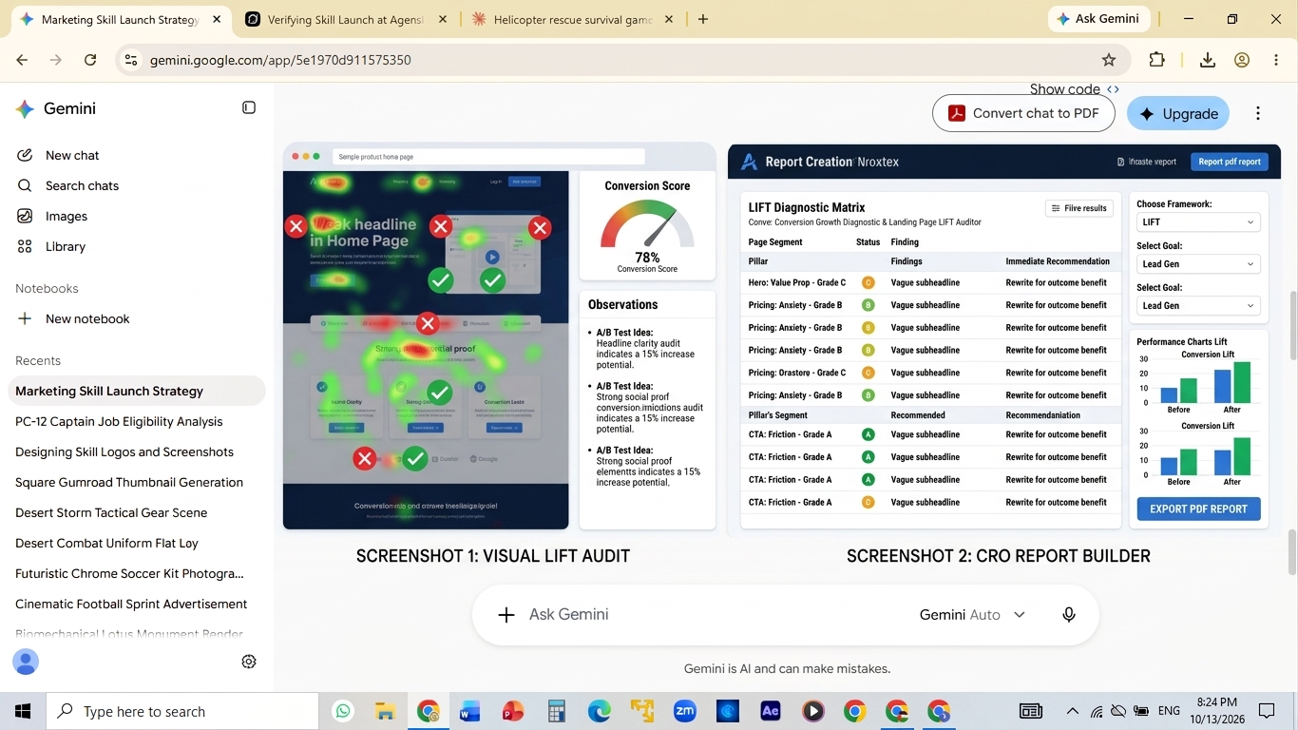Open the Gemini settings gear icon
1298x730 pixels.
coord(249,662)
